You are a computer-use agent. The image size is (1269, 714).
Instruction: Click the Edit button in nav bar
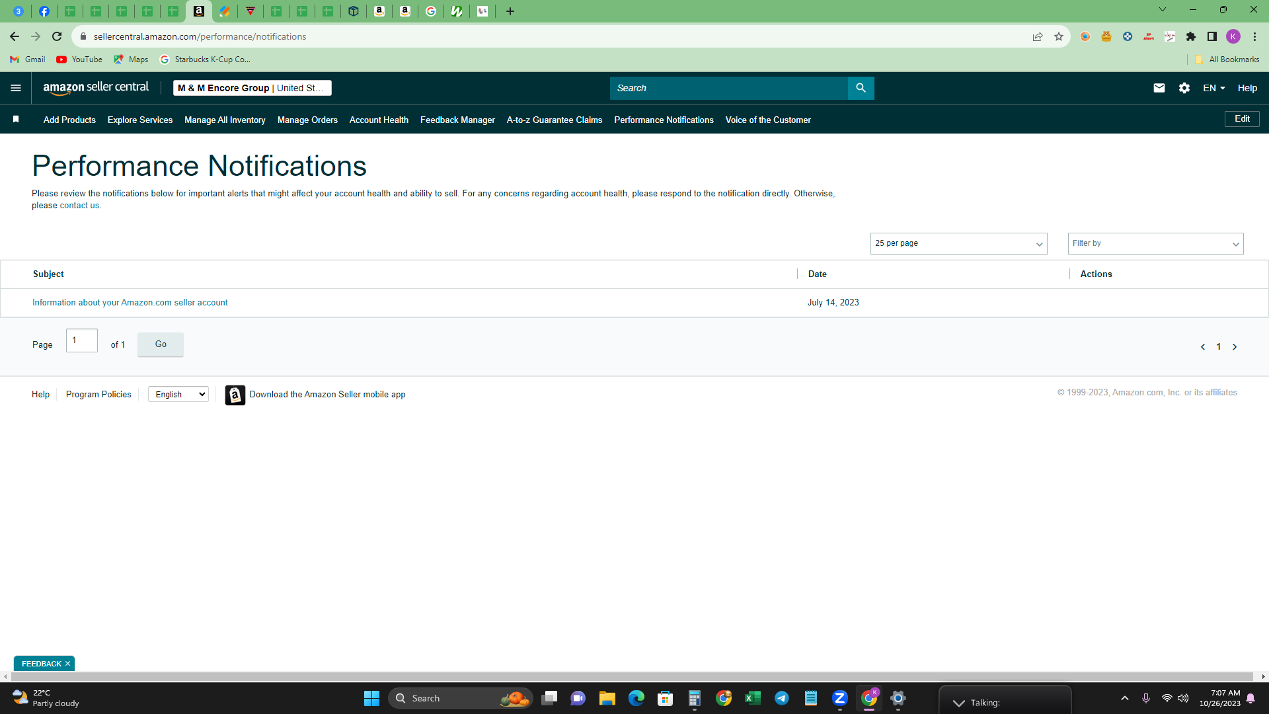coord(1242,119)
